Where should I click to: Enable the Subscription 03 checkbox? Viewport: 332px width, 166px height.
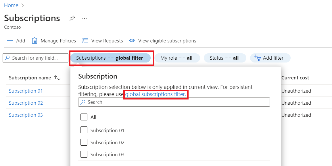coord(84,154)
